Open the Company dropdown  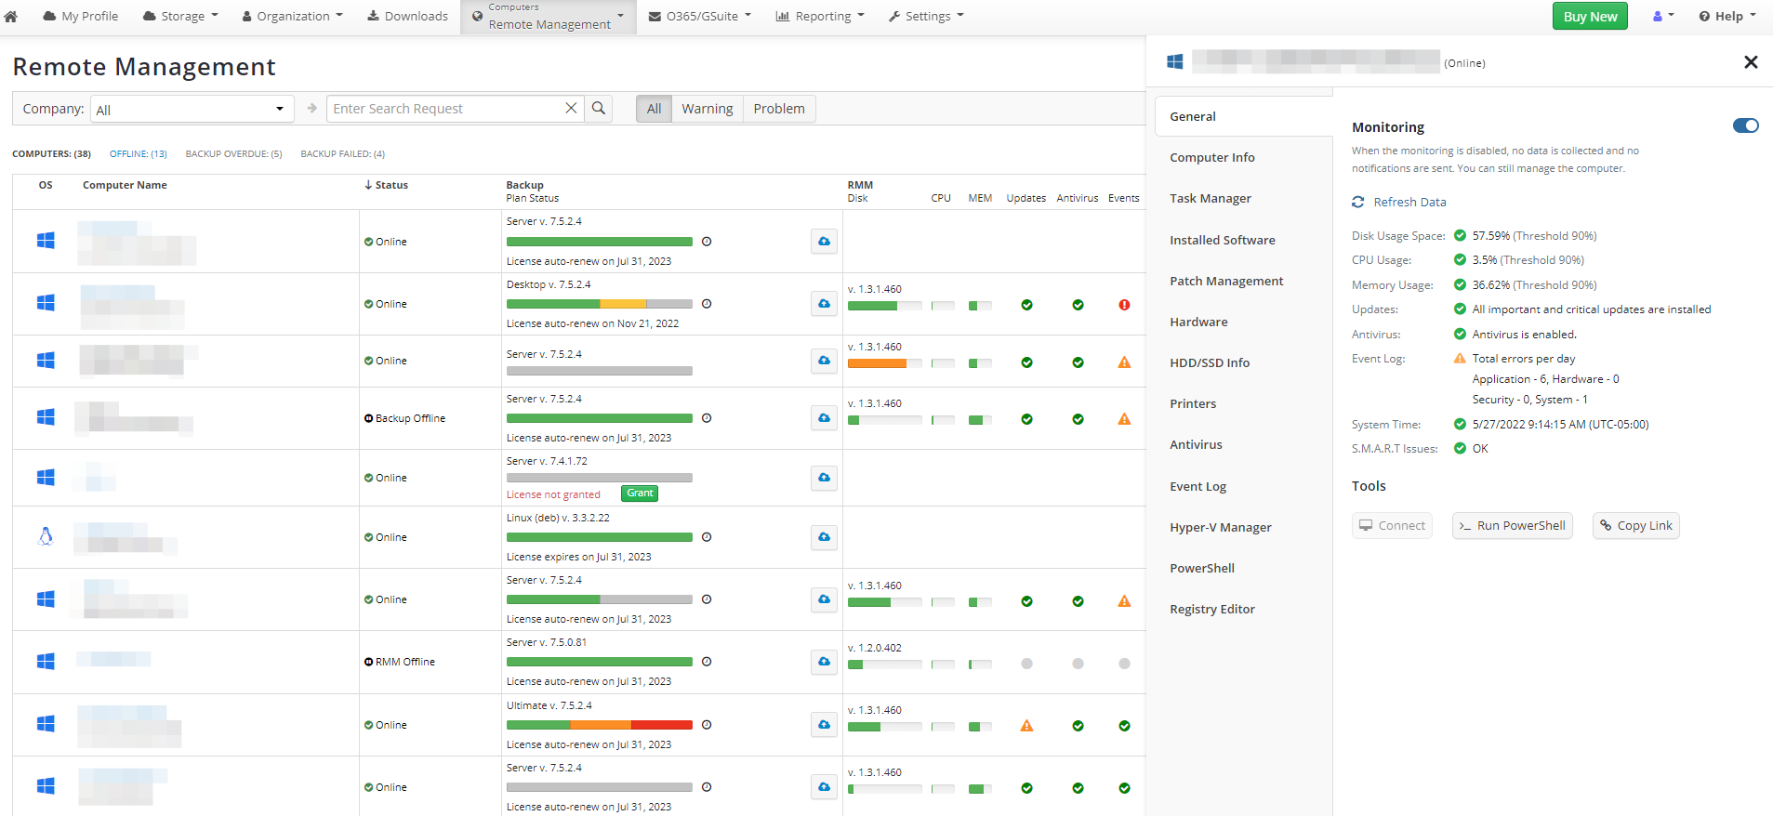(192, 109)
